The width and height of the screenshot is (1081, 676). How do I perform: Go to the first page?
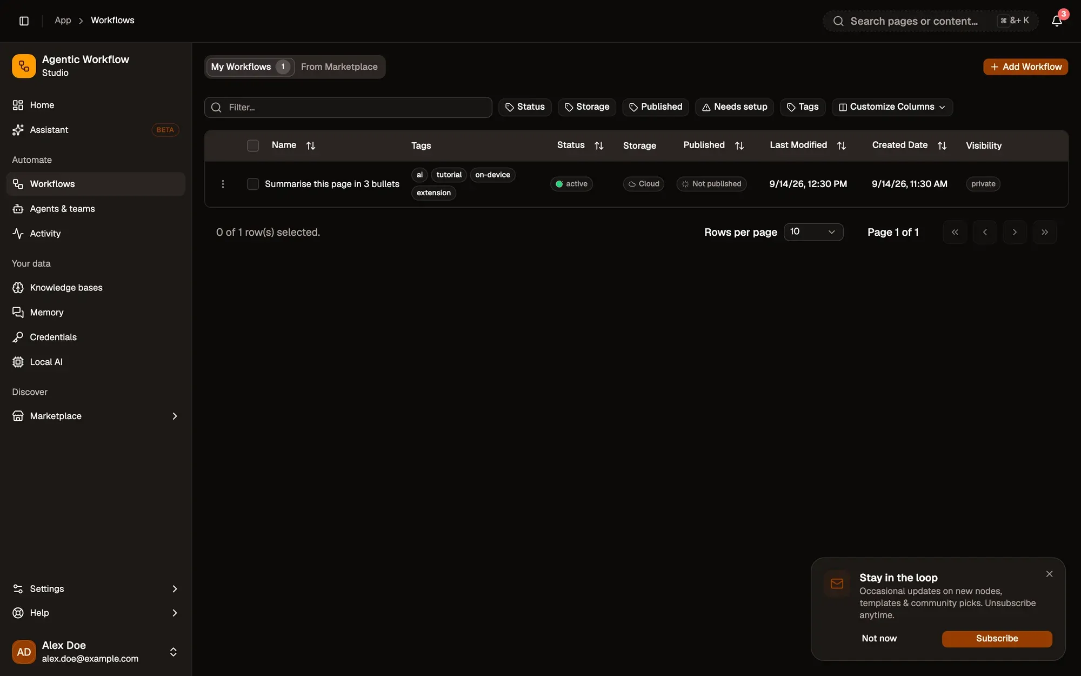pyautogui.click(x=955, y=232)
